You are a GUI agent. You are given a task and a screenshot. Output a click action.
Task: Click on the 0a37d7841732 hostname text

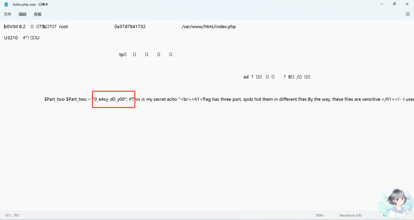(130, 27)
